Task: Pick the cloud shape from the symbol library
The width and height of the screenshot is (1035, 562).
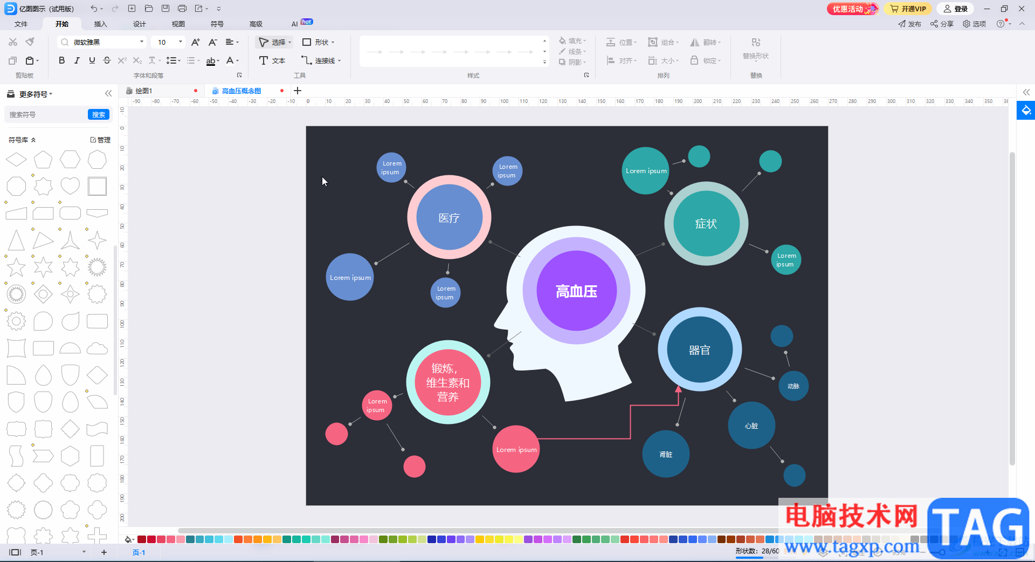Action: [97, 348]
